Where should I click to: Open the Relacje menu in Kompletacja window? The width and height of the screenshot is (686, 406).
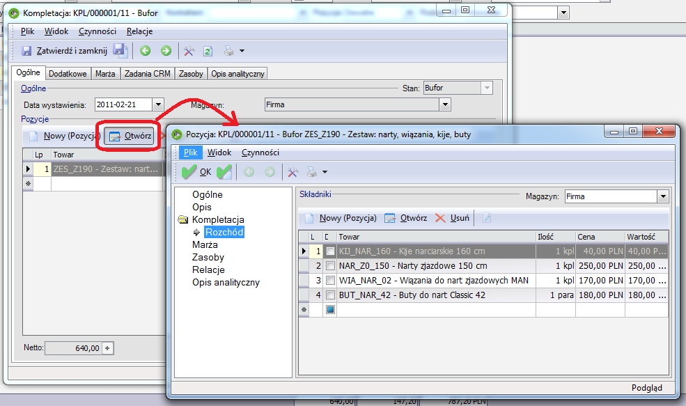tap(139, 31)
